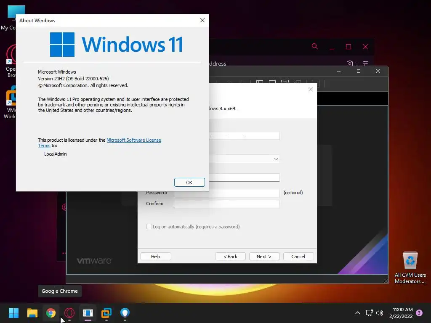Open the lightbulb Tips app in taskbar

coord(125,313)
